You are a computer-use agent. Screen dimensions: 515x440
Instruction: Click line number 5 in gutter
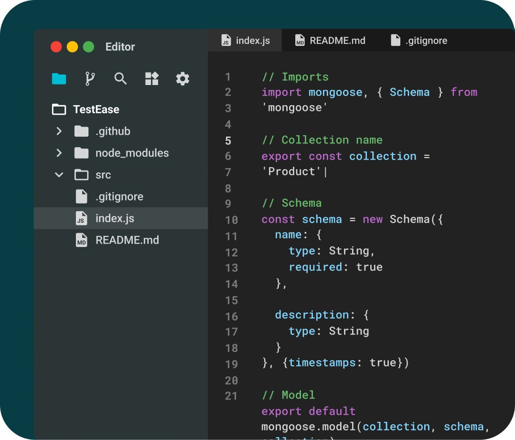pyautogui.click(x=228, y=141)
